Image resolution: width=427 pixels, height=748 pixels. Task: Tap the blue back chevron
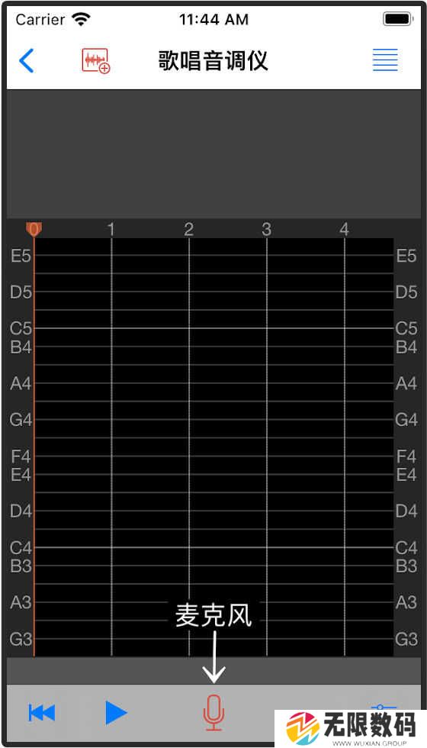tap(26, 60)
